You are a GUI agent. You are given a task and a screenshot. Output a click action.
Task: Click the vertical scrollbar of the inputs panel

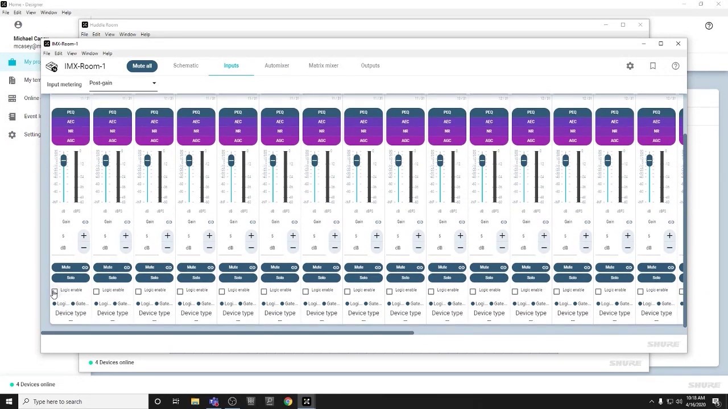click(x=685, y=230)
